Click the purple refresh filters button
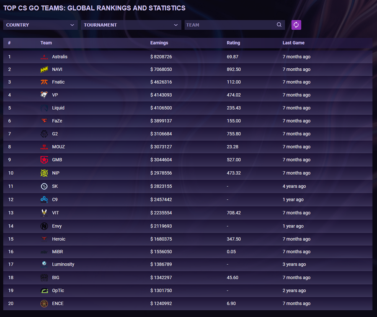 [x=296, y=25]
